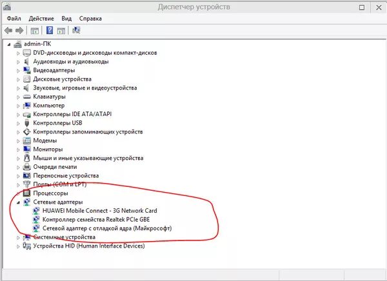Click the Клавиатуры keyboard icon
This screenshot has height=281, width=387.
(x=26, y=97)
